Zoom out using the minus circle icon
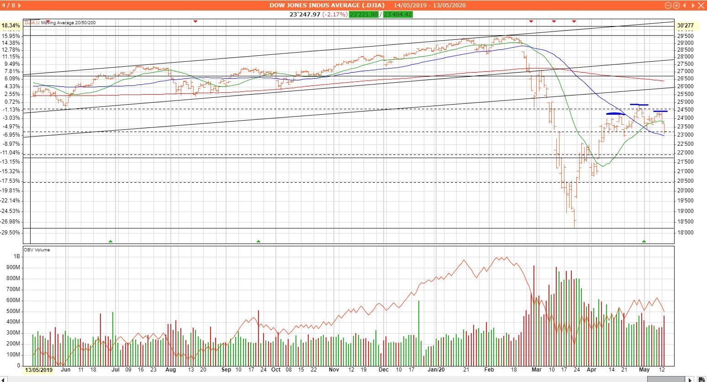 (668, 5)
